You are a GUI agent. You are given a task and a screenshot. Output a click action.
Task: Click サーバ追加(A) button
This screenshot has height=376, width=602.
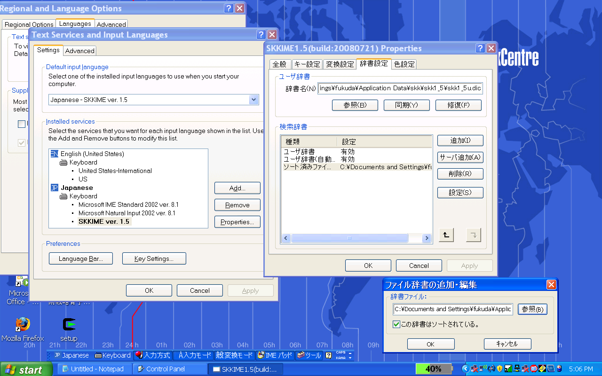click(460, 157)
